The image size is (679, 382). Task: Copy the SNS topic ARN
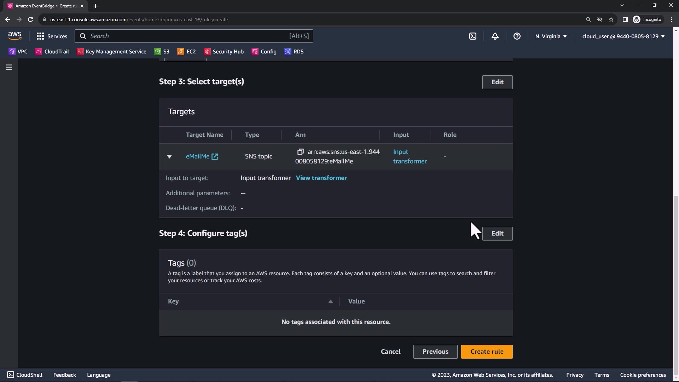[300, 152]
